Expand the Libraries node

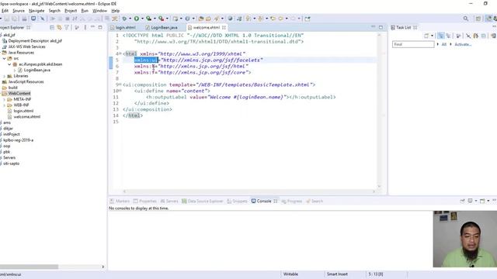click(5, 76)
